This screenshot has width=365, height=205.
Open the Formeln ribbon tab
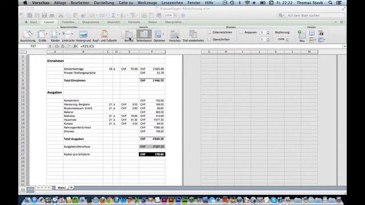[x=134, y=22]
